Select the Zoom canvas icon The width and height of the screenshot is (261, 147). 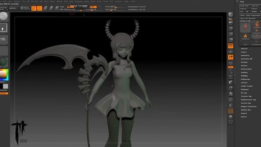(x=230, y=29)
